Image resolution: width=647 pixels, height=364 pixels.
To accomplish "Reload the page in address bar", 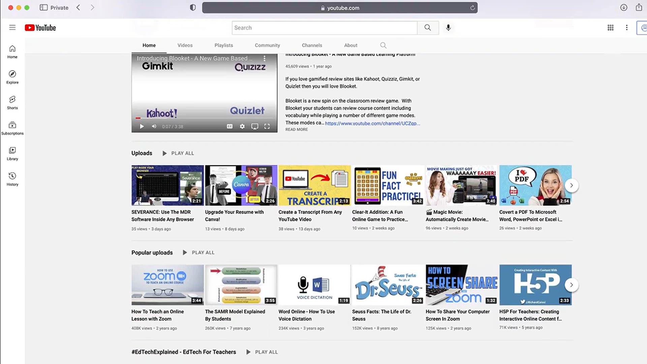I will tap(472, 8).
